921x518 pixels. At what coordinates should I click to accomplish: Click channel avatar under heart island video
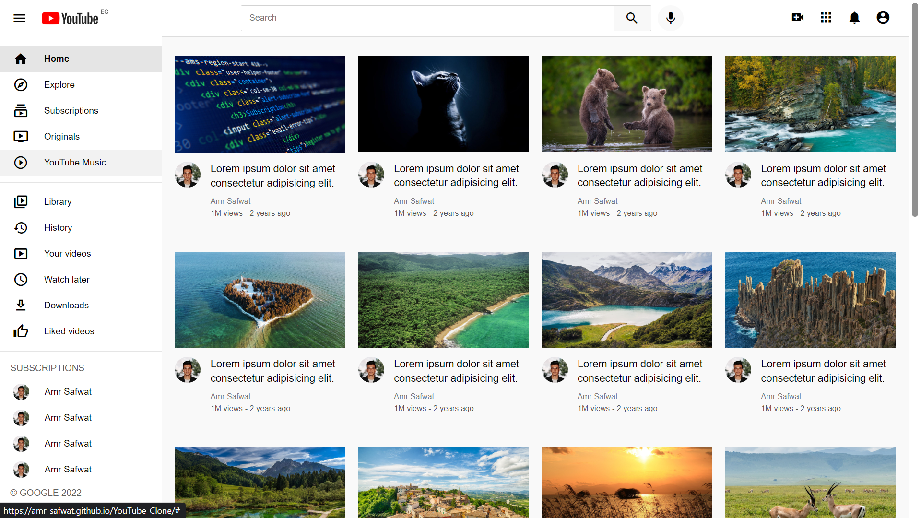click(x=188, y=370)
